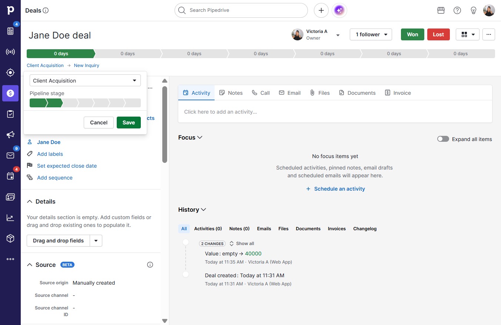Open the Drag and drop fields arrow
501x325 pixels.
click(96, 241)
